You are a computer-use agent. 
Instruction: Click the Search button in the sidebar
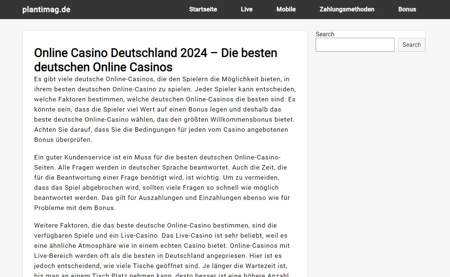411,45
